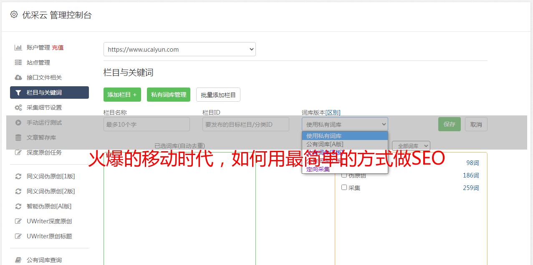
Task: Click the 批量添加栏目 button
Action: tap(218, 95)
